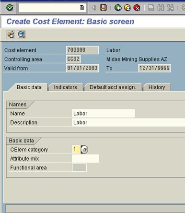Click the green Enter checkmark icon
Screen dimensions: 185x213
(x=10, y=8)
